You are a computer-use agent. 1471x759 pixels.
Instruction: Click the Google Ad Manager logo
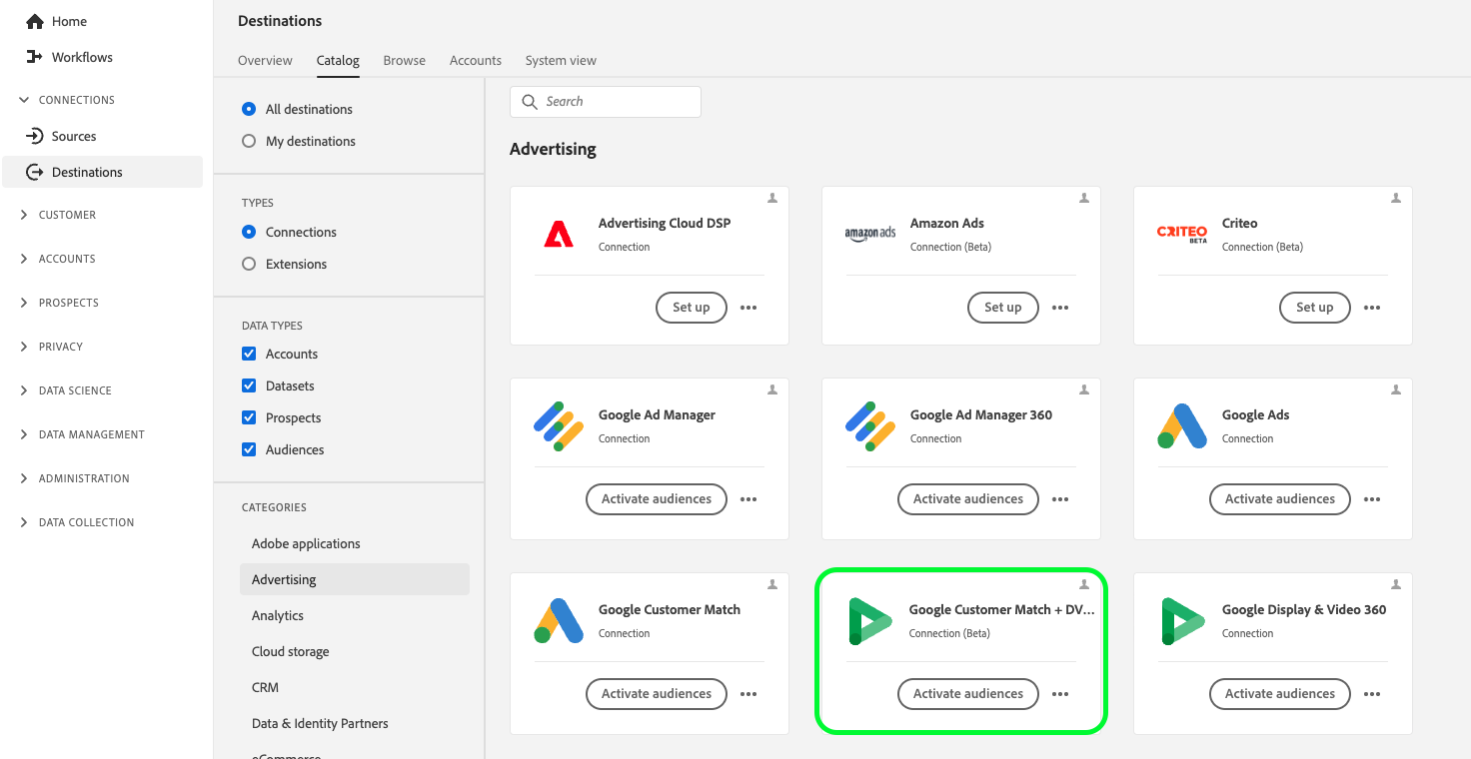pos(559,425)
